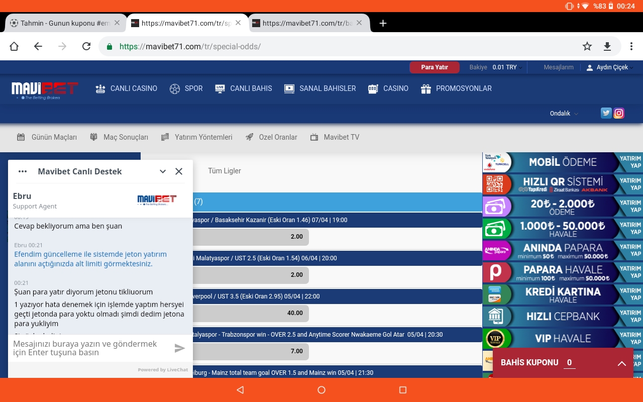Open Mesajlarım messages link
The image size is (643, 402).
[x=559, y=67]
